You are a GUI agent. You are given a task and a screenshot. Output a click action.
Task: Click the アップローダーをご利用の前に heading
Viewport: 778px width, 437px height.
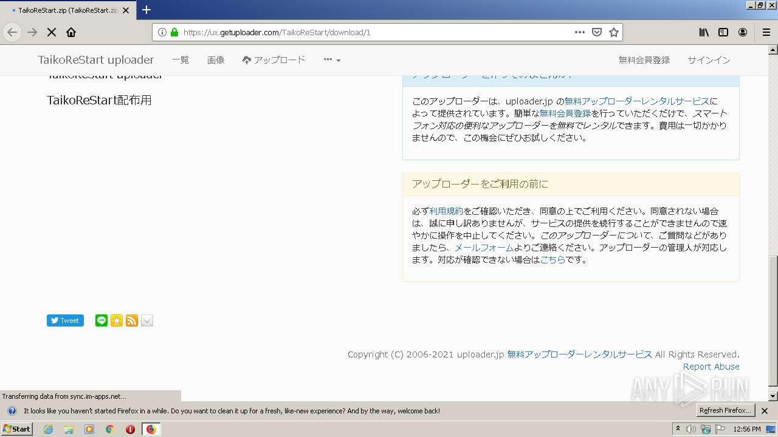[480, 184]
